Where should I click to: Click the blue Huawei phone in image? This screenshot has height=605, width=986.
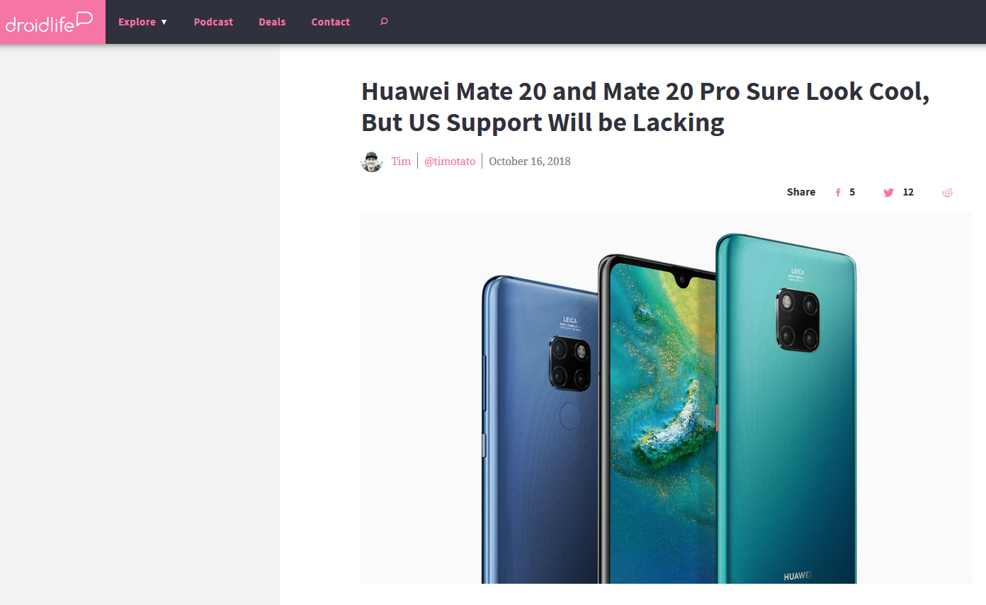tap(542, 429)
